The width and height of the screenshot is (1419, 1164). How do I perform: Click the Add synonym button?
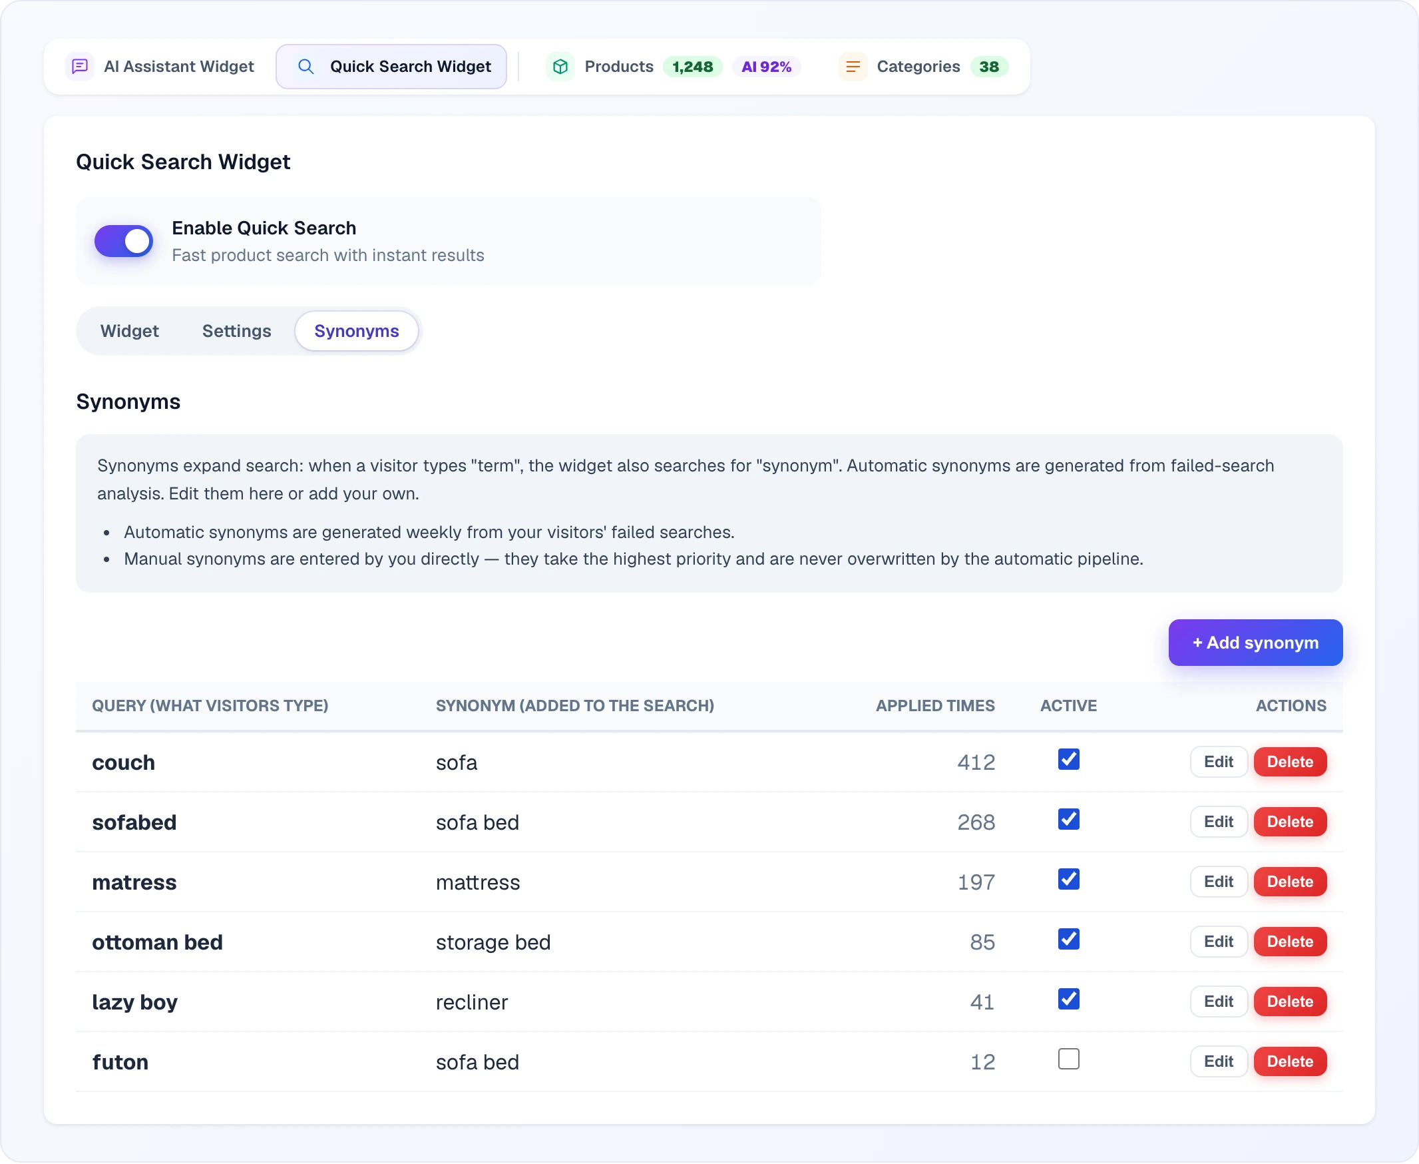1255,643
